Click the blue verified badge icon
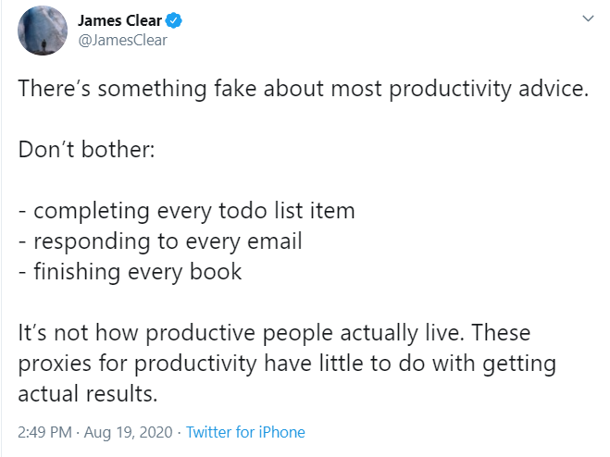Image resolution: width=610 pixels, height=457 pixels. click(174, 20)
